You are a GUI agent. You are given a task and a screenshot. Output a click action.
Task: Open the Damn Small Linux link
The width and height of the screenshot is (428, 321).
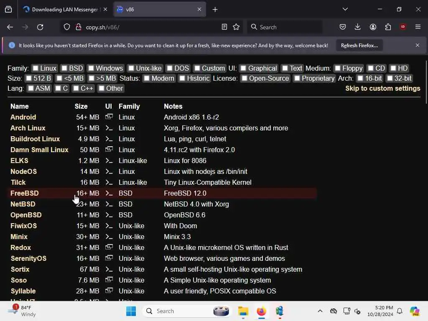(x=39, y=150)
